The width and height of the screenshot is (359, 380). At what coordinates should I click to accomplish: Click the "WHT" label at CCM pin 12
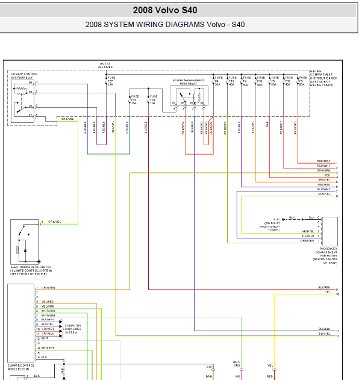tap(45, 338)
